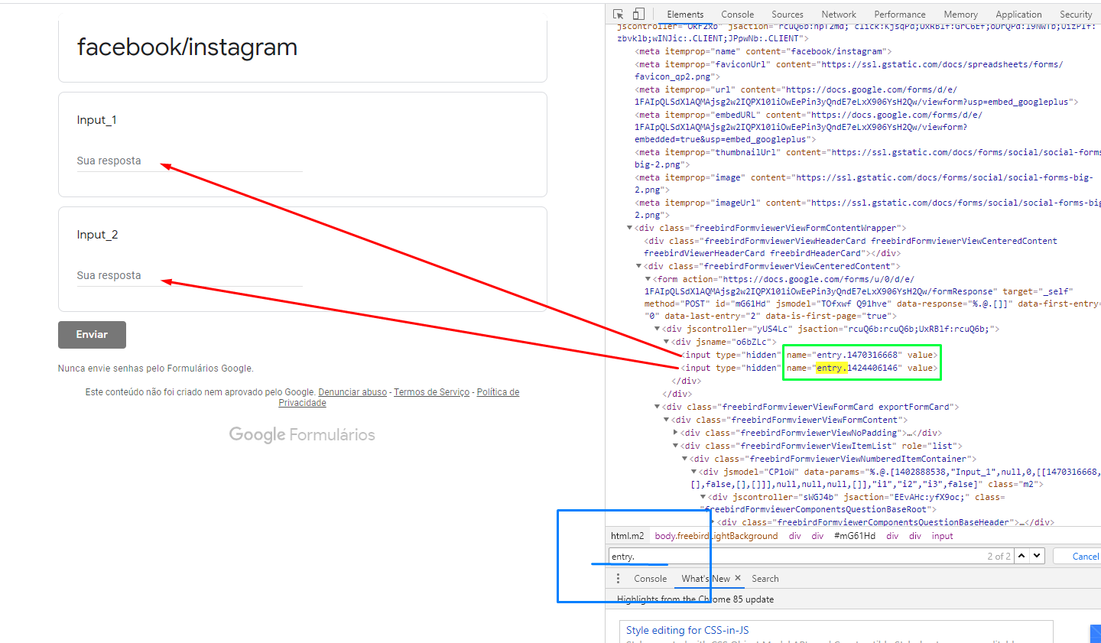Open the Application tab
Screen dimensions: 1101x643
[x=1018, y=14]
